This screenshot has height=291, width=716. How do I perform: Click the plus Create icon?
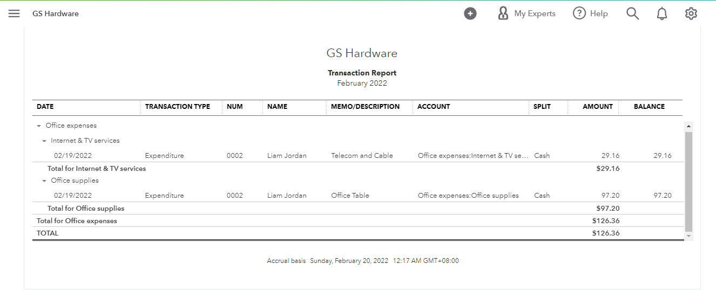tap(470, 13)
